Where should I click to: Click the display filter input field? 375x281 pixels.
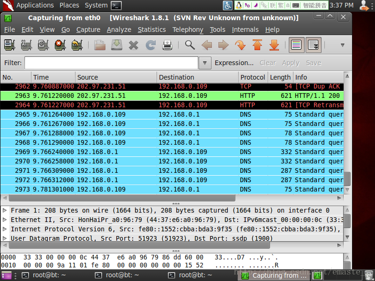111,63
